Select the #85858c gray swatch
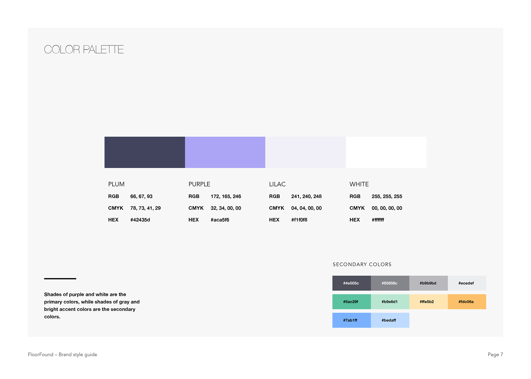This screenshot has width=531, height=379. click(390, 283)
